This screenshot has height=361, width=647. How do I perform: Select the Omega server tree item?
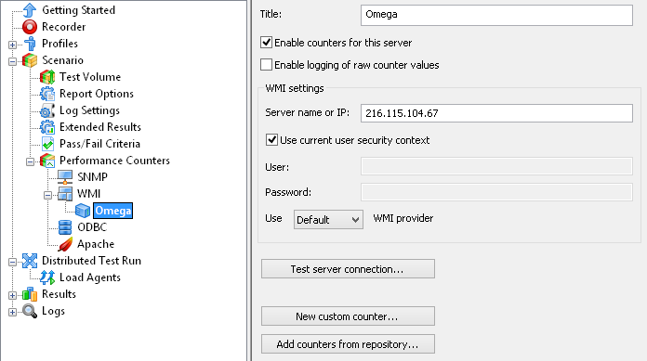tap(112, 211)
